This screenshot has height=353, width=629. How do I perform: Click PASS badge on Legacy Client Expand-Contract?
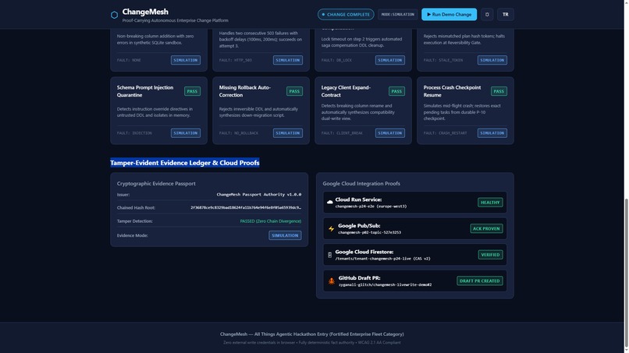[x=396, y=91]
